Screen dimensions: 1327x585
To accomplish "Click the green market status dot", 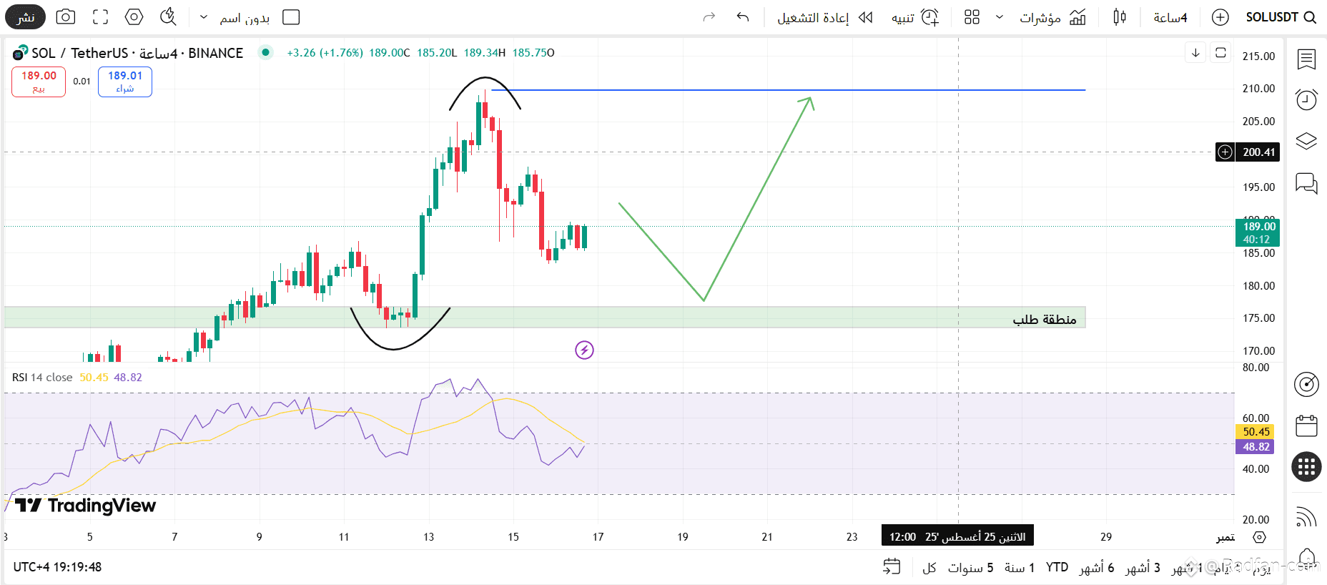I will [x=265, y=52].
